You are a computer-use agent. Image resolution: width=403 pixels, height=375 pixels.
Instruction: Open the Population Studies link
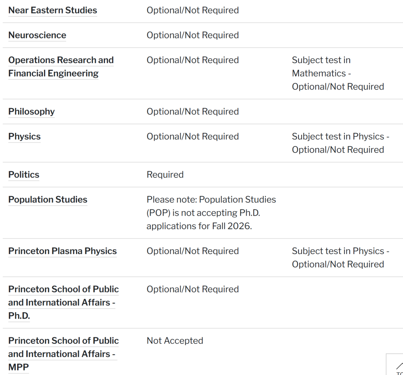(x=48, y=200)
